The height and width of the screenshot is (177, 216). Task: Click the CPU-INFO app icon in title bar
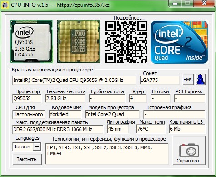tap(5, 5)
